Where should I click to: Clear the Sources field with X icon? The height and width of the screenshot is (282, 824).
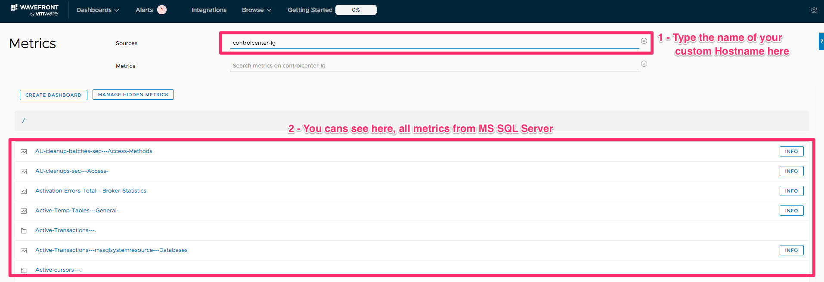coord(644,41)
